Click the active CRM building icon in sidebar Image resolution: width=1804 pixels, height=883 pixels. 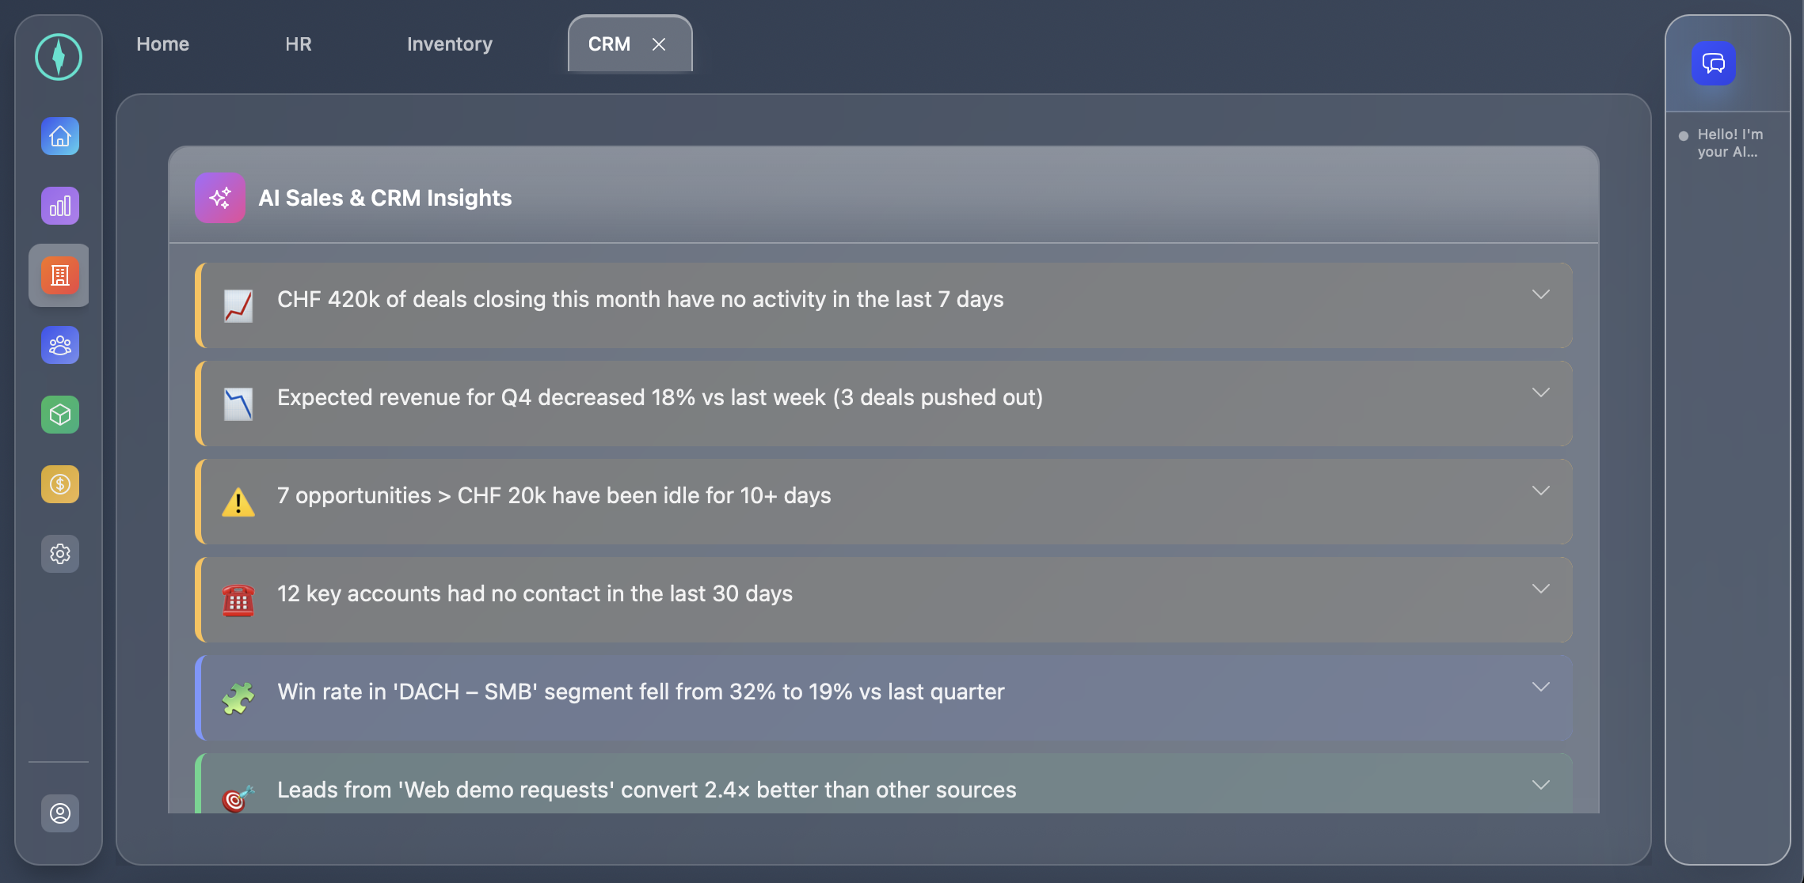coord(59,275)
